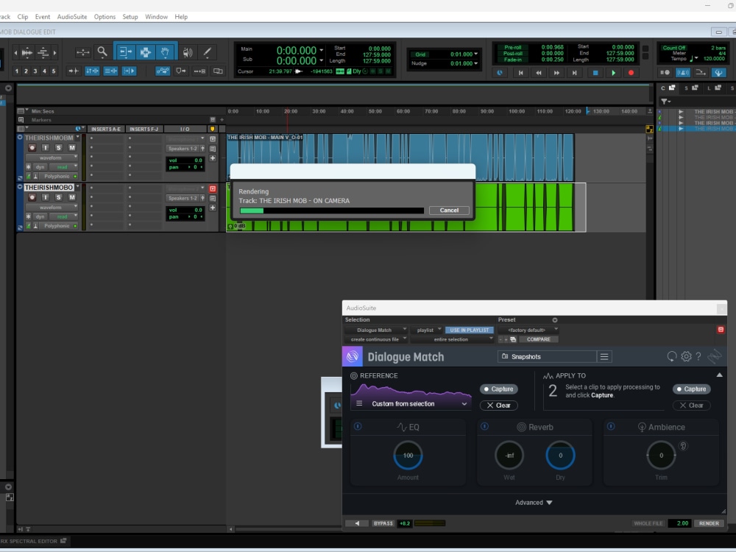Toggle Link Timeline and Edit Selection

coord(92,71)
